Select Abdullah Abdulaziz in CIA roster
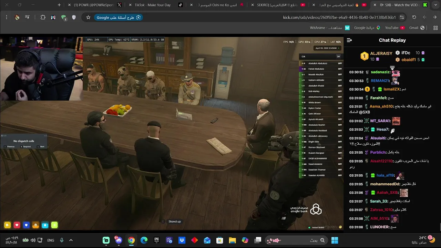Image resolution: width=441 pixels, height=248 pixels. 321,63
